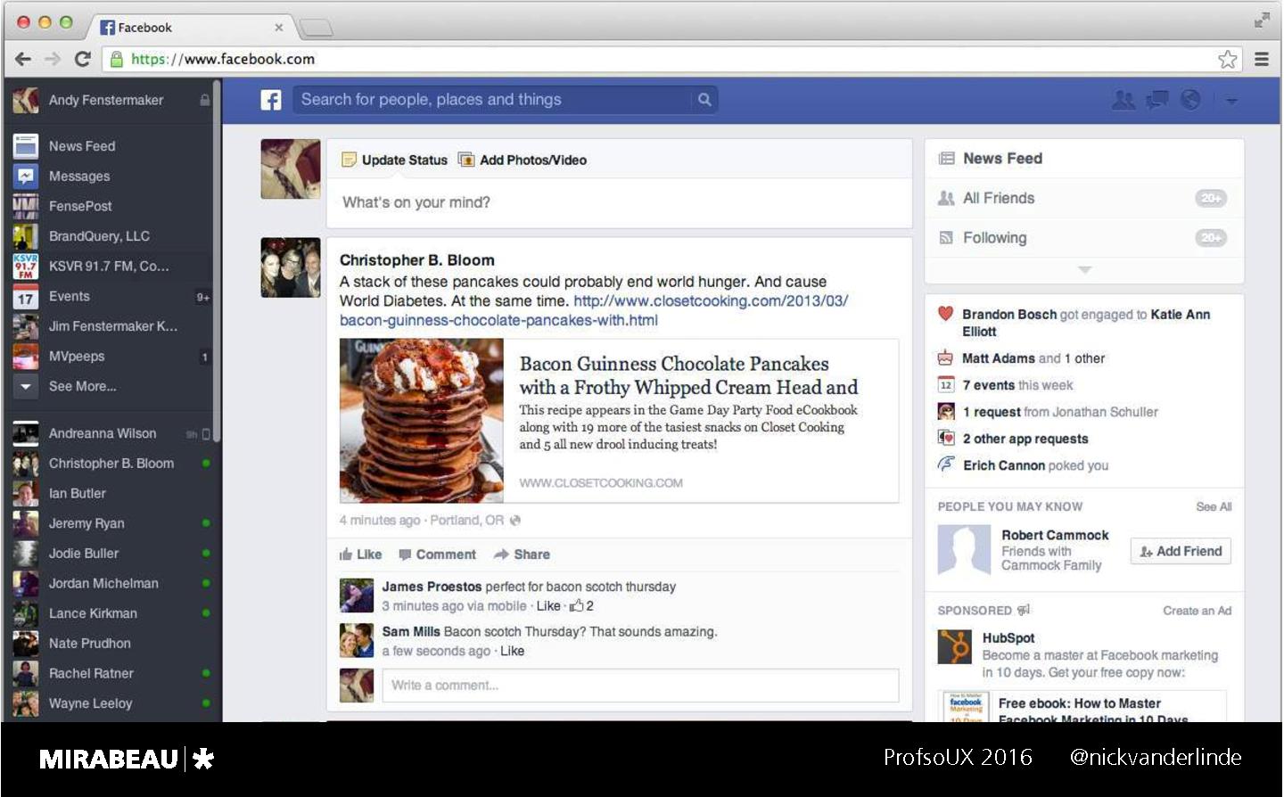This screenshot has width=1284, height=797.
Task: Expand the feed list with the down arrow
Action: (1084, 269)
